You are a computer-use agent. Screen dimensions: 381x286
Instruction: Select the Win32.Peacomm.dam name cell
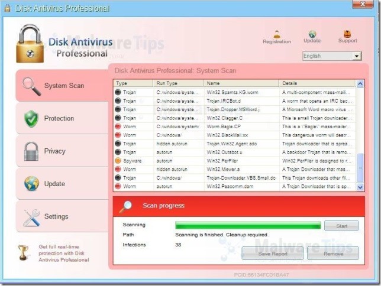pos(230,187)
